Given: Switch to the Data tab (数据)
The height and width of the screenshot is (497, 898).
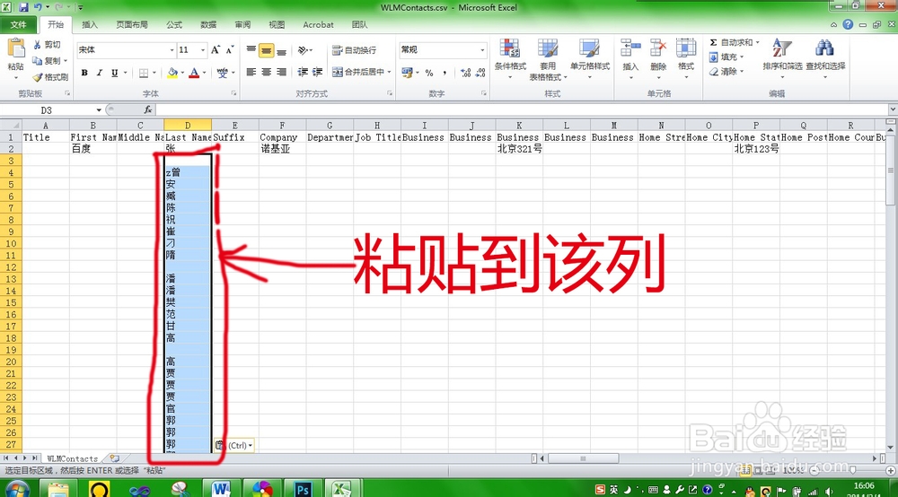Looking at the screenshot, I should 208,24.
